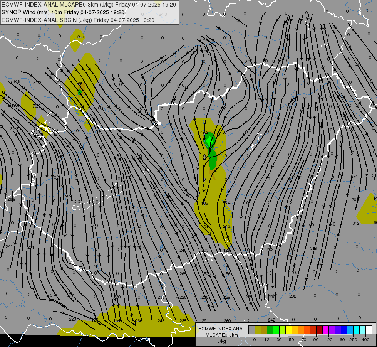The width and height of the screenshot is (377, 347).
Task: Select the bright green legend swatch
Action: 276,330
